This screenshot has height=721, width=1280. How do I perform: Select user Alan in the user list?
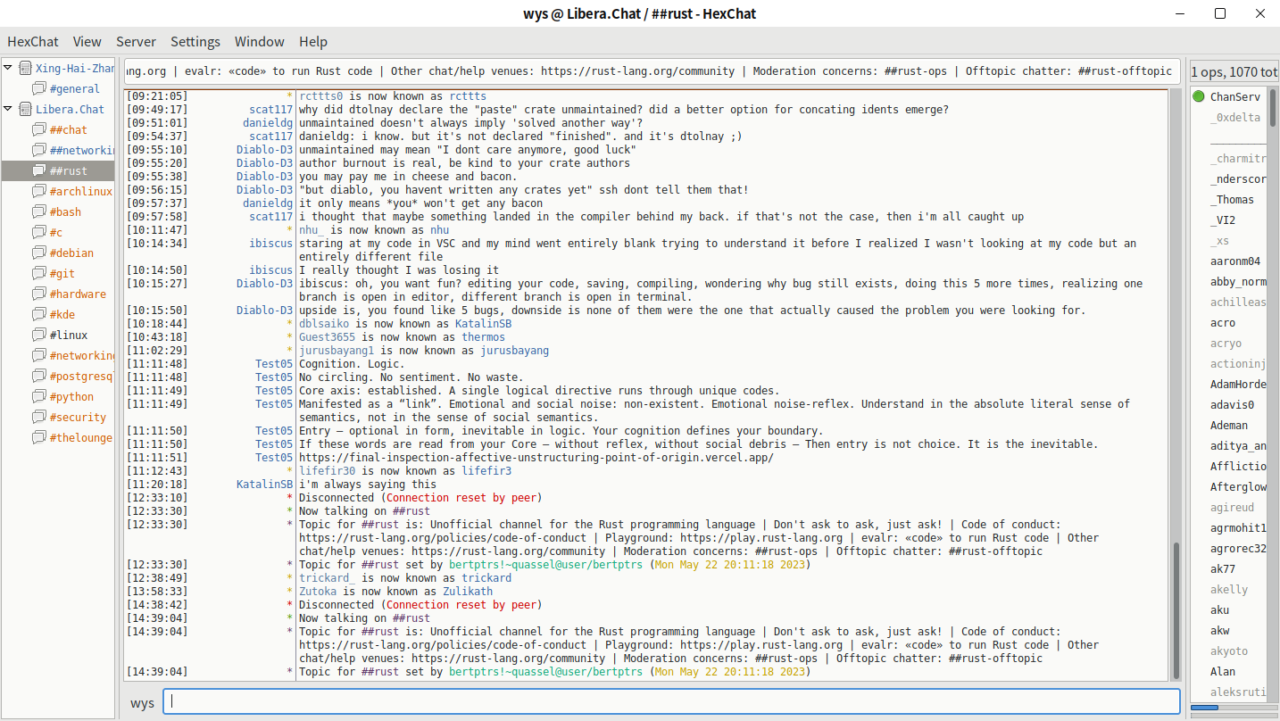click(x=1223, y=671)
